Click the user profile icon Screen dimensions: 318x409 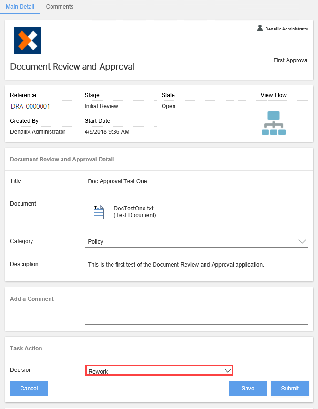click(x=260, y=29)
